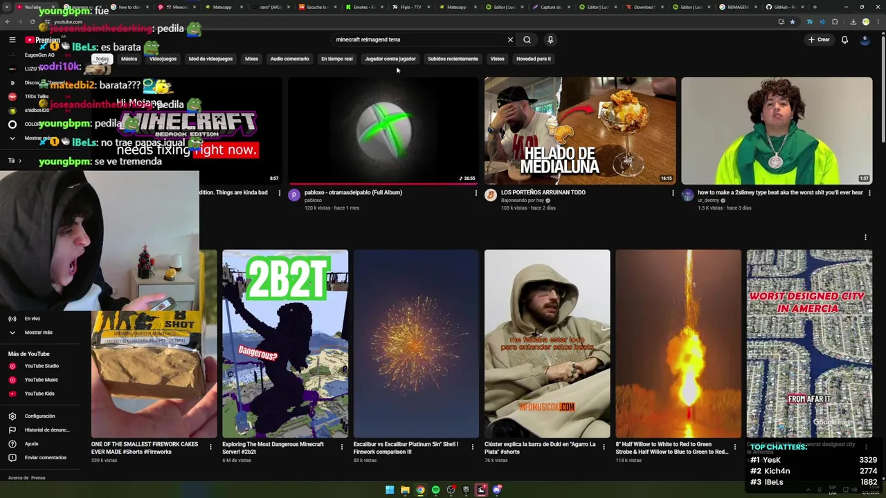Image resolution: width=886 pixels, height=498 pixels.
Task: Click the Bajoneando por hay channel avatar
Action: (x=491, y=195)
